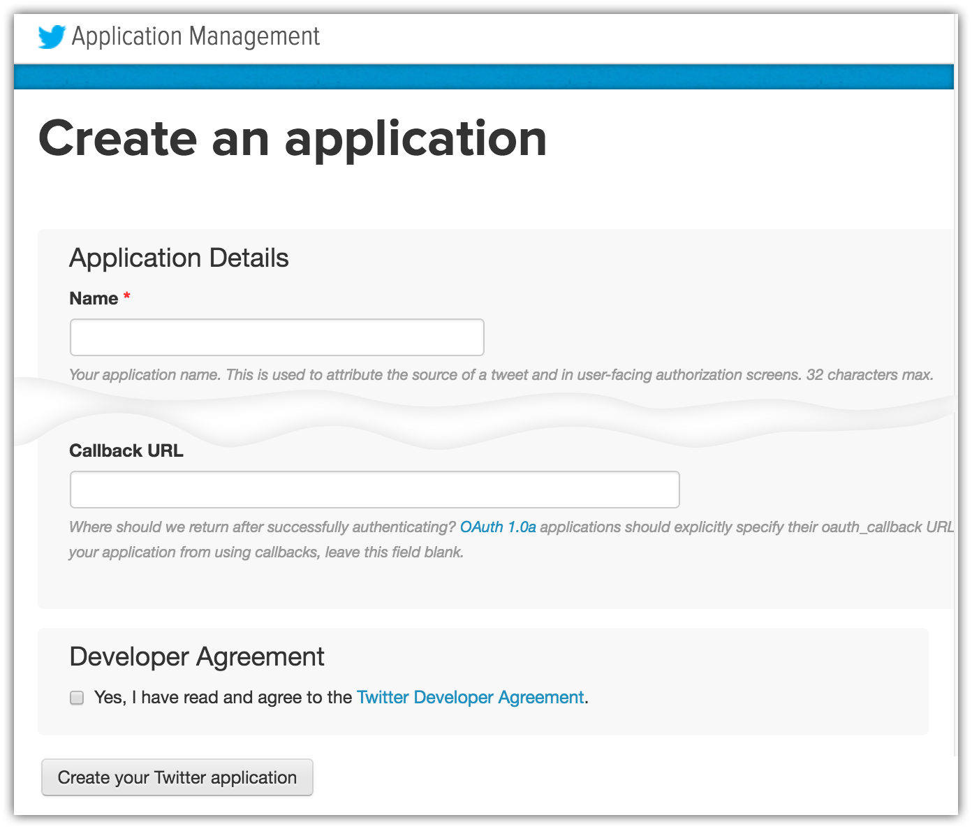This screenshot has height=829, width=972.
Task: Click the 'Application Details' section heading
Action: coord(179,258)
